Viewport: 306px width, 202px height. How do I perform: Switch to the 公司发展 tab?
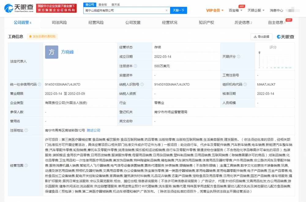(133, 23)
